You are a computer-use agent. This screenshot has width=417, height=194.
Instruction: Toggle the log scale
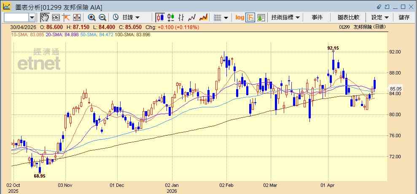(239, 18)
